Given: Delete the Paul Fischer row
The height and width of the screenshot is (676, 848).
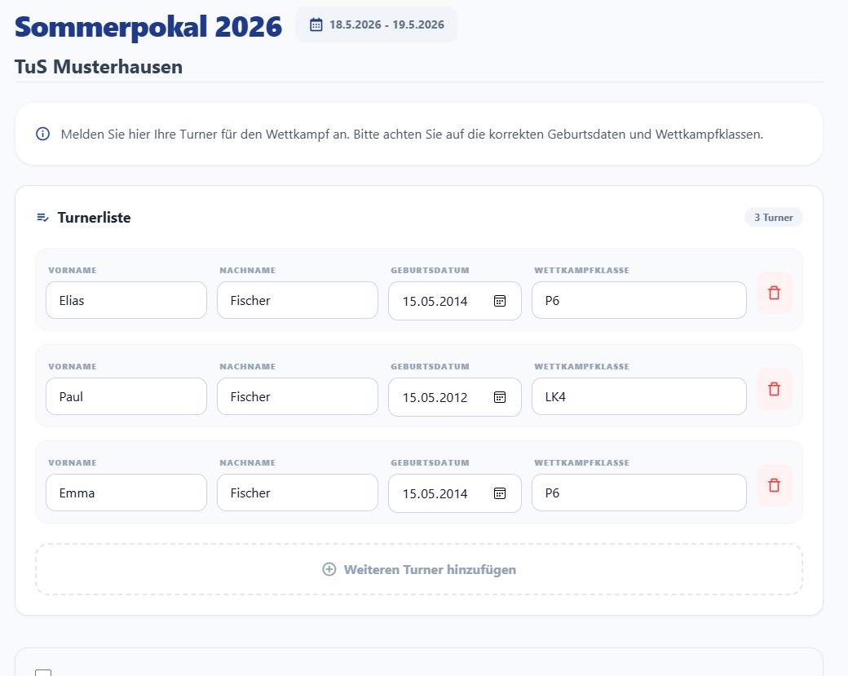Looking at the screenshot, I should [x=774, y=389].
